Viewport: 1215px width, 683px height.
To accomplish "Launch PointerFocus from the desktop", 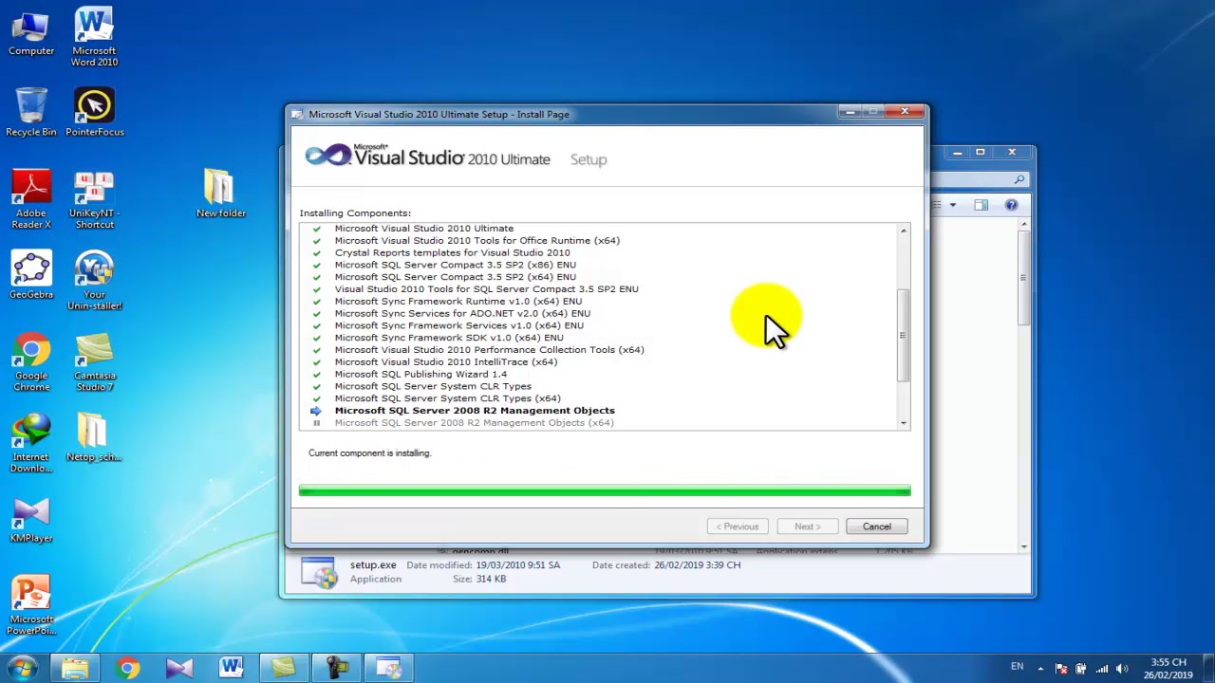I will pos(94,112).
